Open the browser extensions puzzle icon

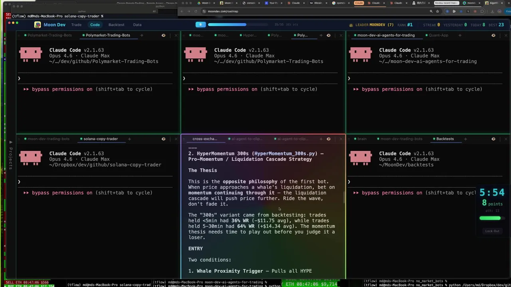tap(482, 11)
